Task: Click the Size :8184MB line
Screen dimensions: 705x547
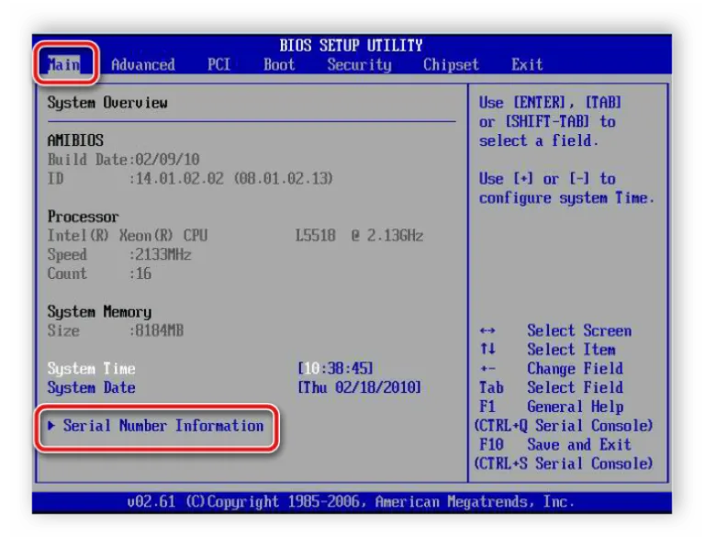Action: pos(116,330)
